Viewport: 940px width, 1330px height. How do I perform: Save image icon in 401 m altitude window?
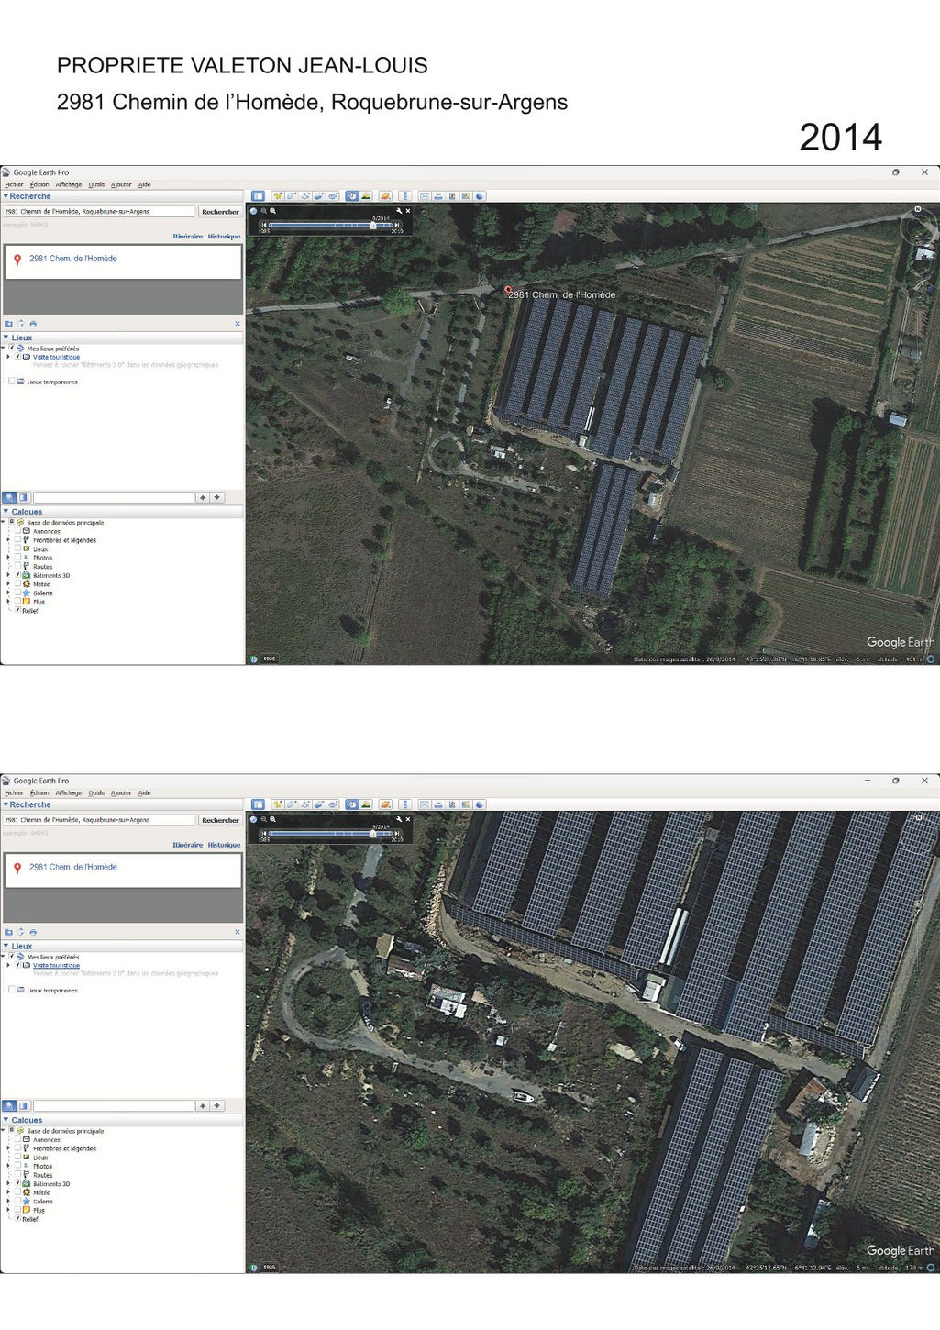click(x=452, y=196)
